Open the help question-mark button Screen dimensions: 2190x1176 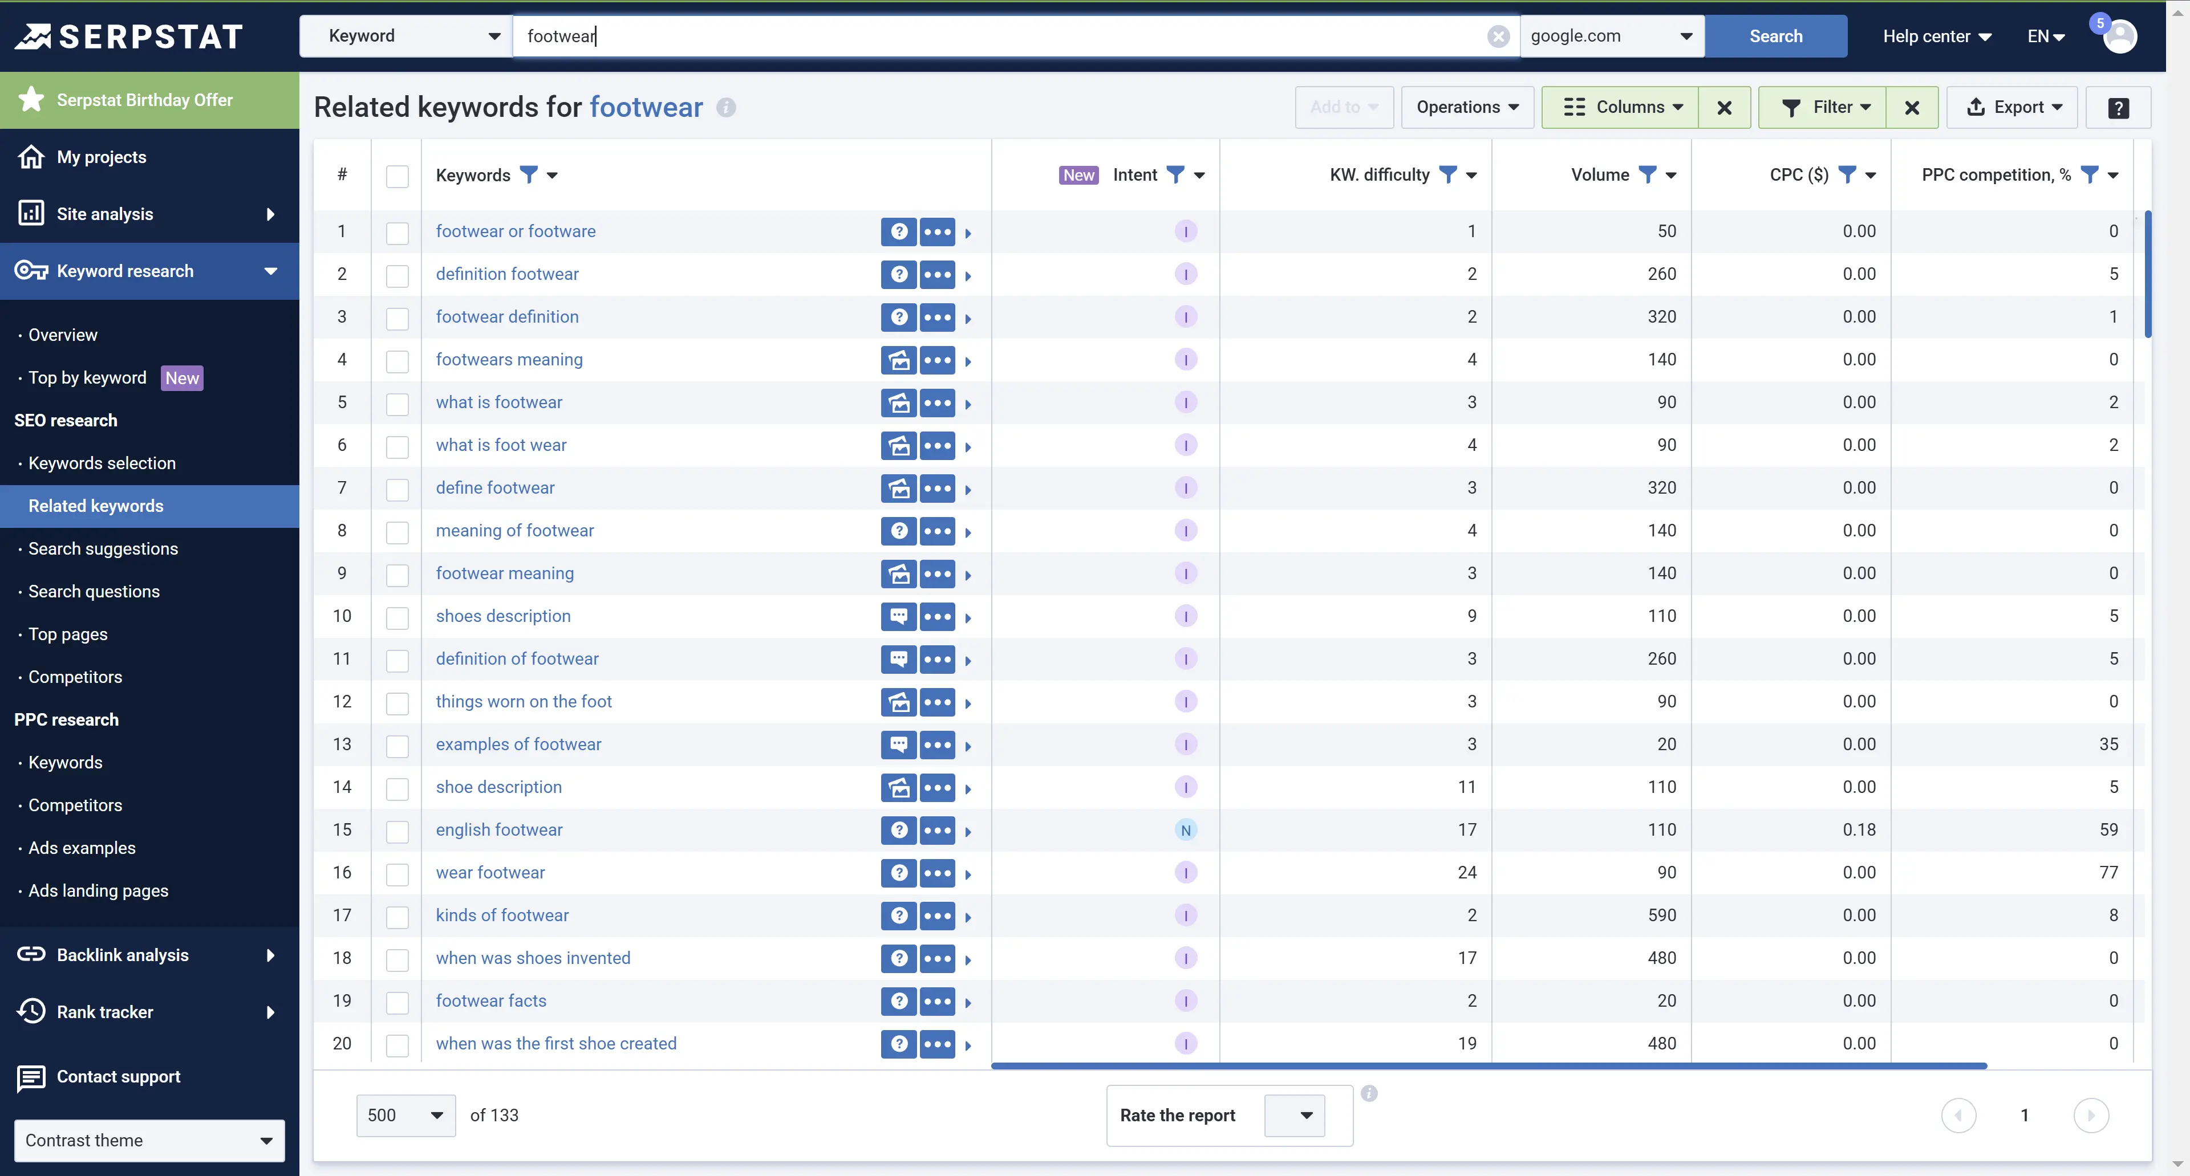click(2119, 107)
